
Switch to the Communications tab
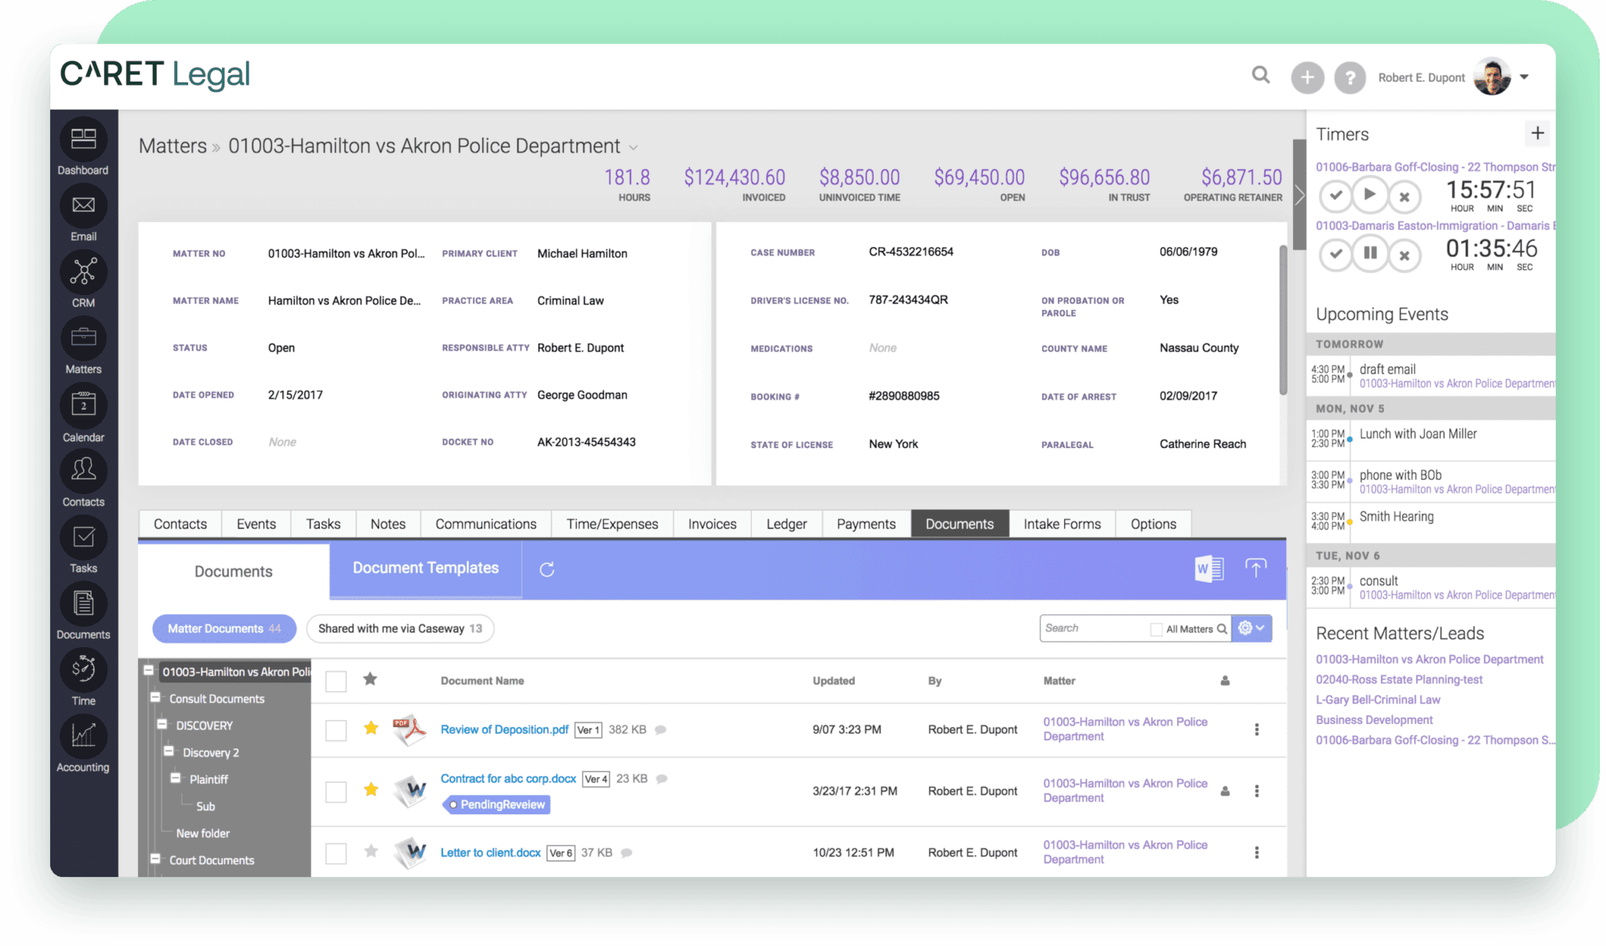[486, 524]
